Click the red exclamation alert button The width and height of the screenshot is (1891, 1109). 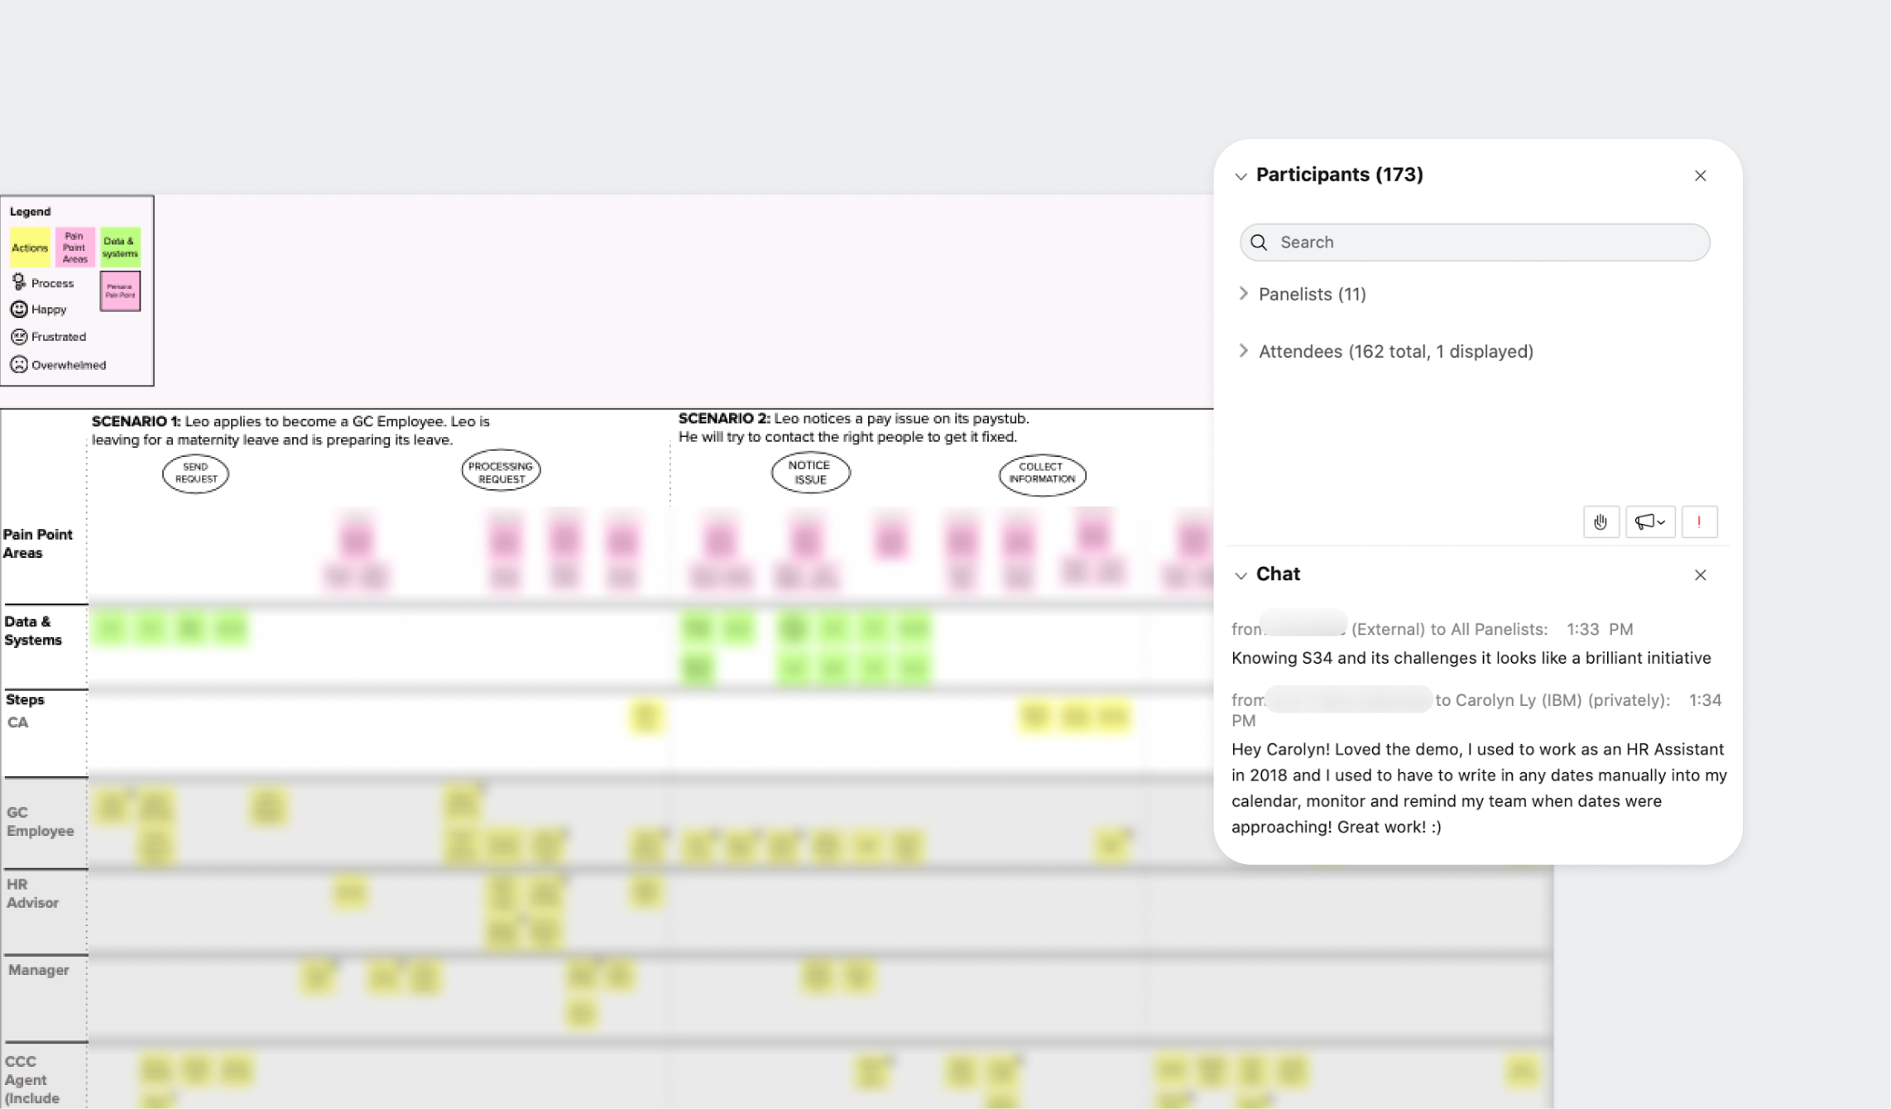1699,521
